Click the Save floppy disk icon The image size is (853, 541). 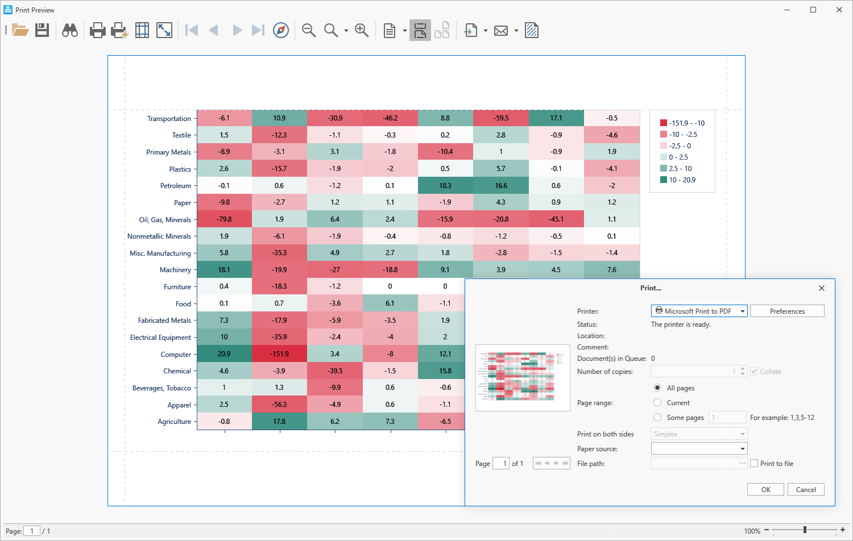[x=42, y=30]
